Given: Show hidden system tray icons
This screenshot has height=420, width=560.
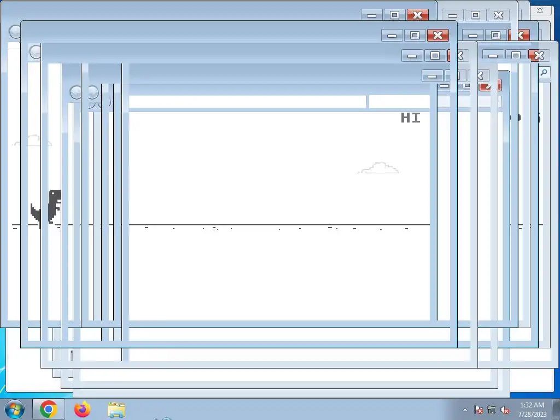Looking at the screenshot, I should click(465, 410).
